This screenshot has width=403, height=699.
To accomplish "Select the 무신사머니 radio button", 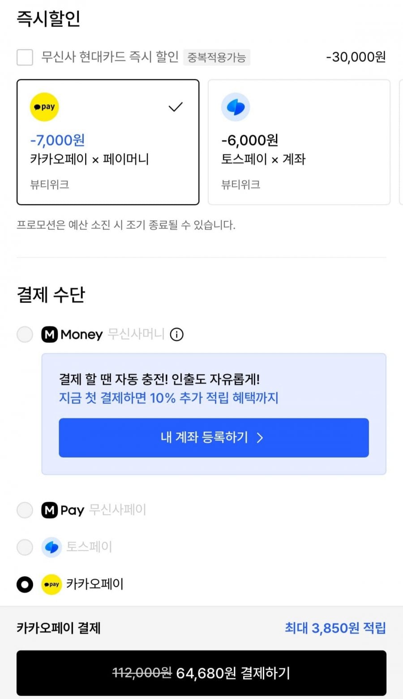I will [25, 334].
